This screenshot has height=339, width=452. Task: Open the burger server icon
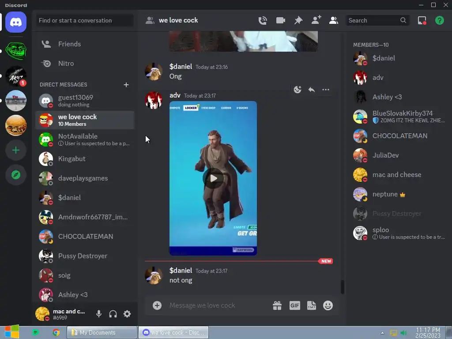[16, 125]
